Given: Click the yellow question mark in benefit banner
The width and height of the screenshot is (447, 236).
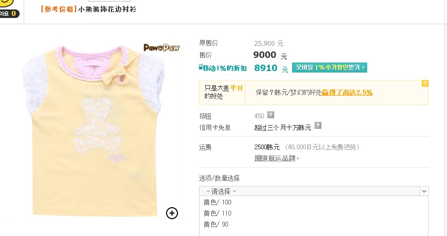Looking at the screenshot, I should click(x=425, y=84).
